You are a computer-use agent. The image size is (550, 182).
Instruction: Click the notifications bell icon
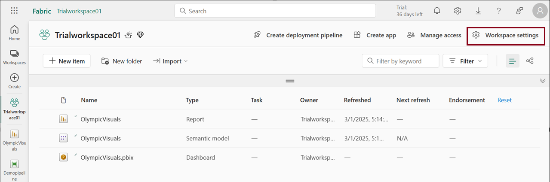(437, 11)
